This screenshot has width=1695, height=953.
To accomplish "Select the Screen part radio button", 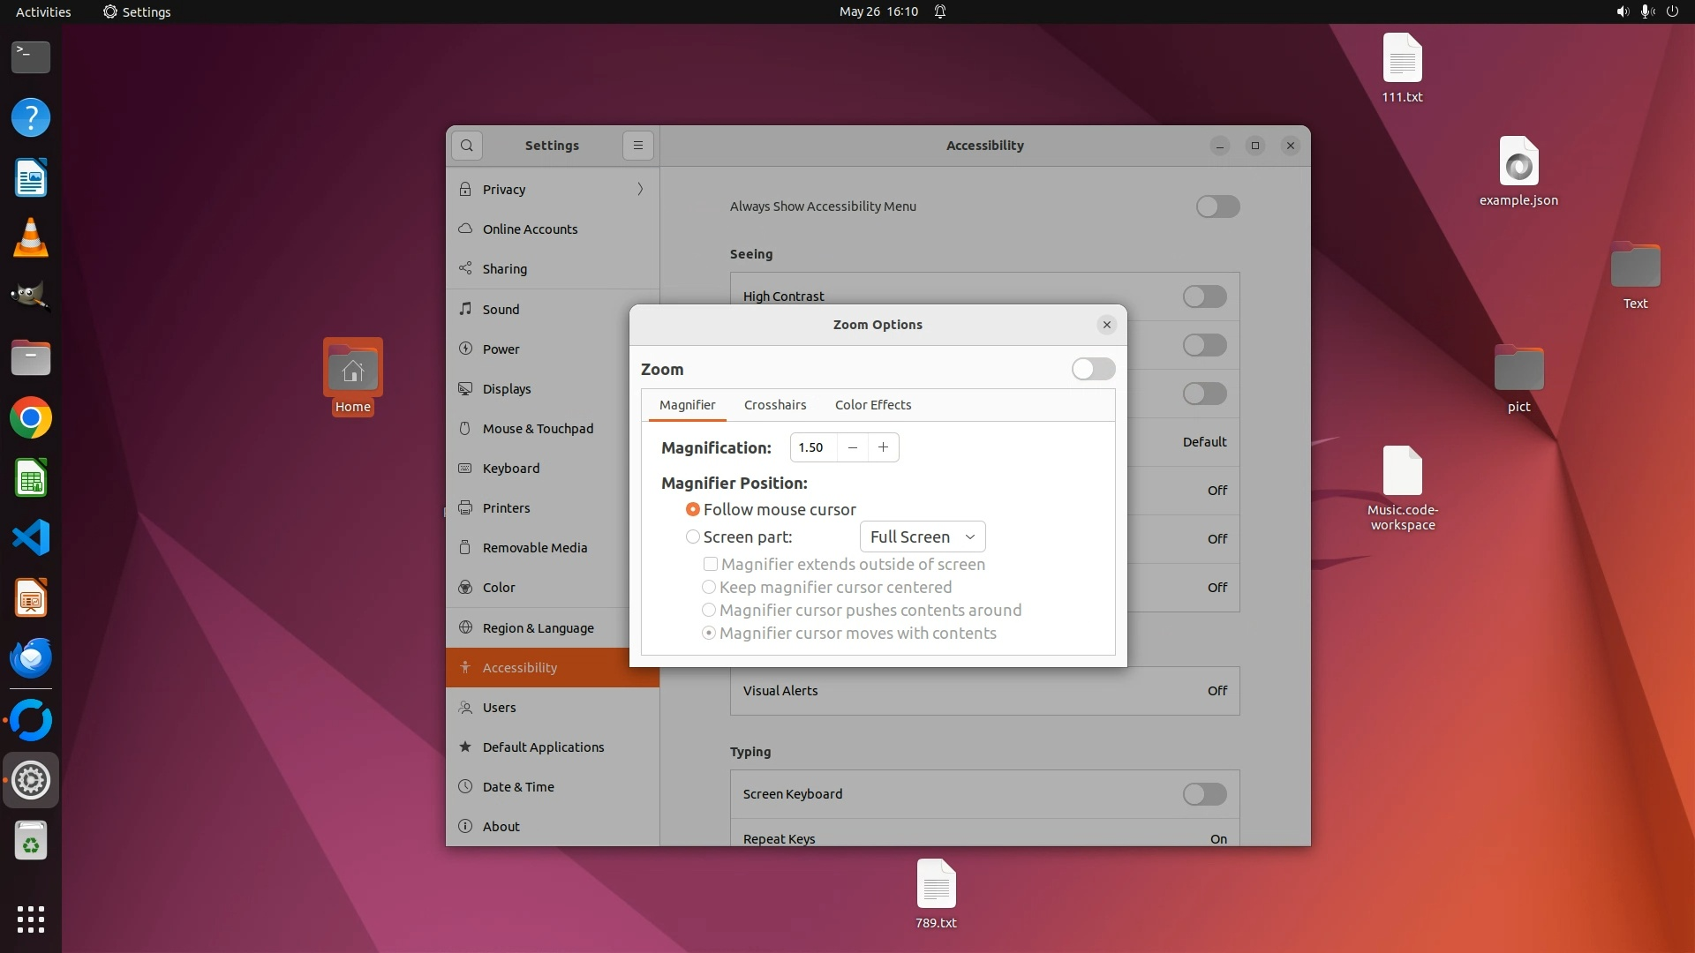I will (x=693, y=537).
